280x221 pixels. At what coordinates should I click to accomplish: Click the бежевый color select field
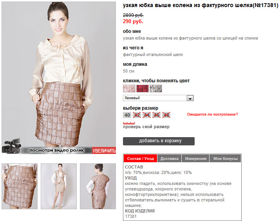point(158,98)
